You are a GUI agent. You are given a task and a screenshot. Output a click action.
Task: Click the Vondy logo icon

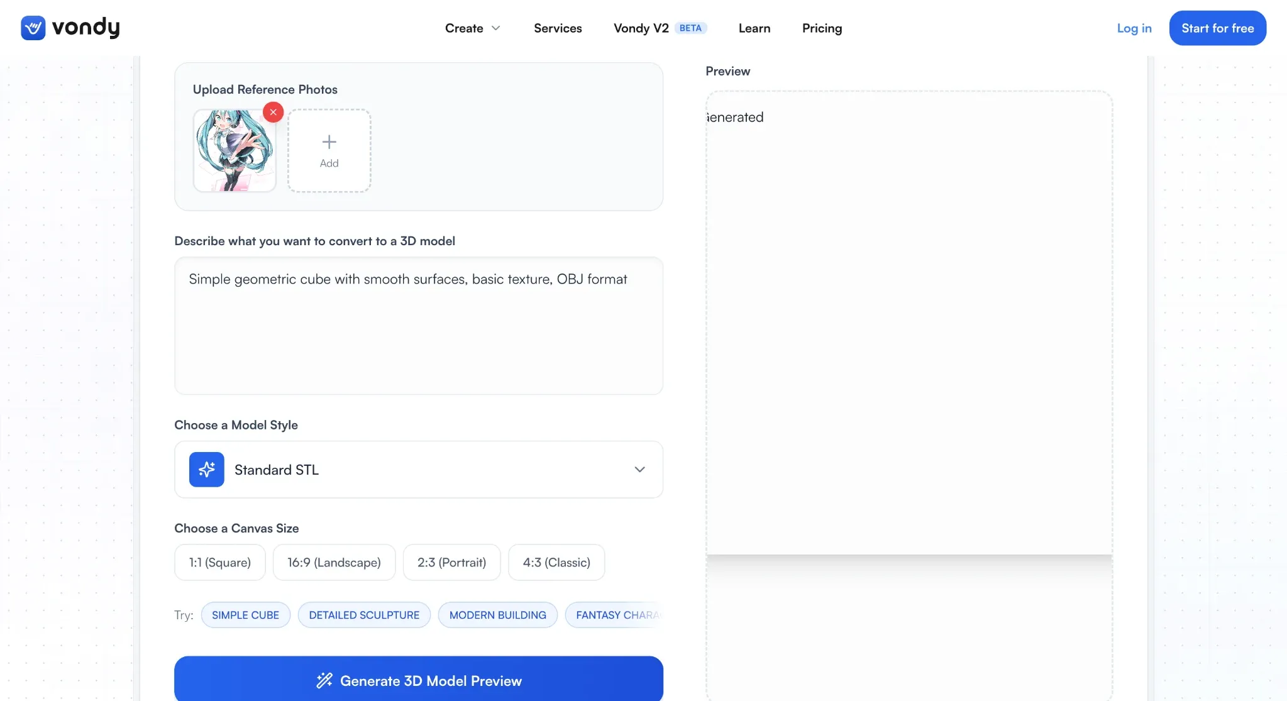click(x=33, y=28)
